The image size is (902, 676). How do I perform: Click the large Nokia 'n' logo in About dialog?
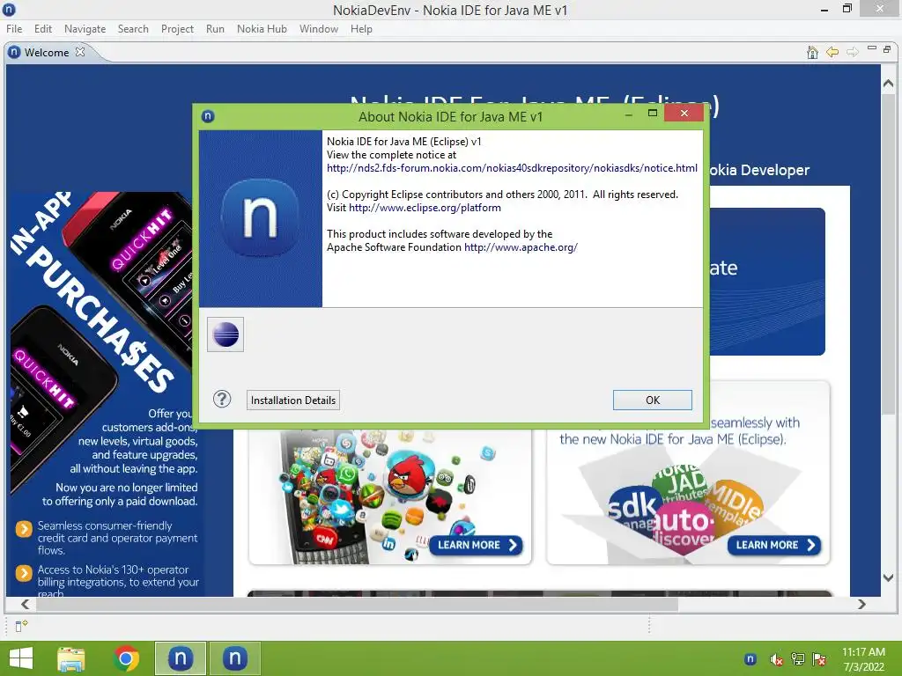pyautogui.click(x=260, y=217)
